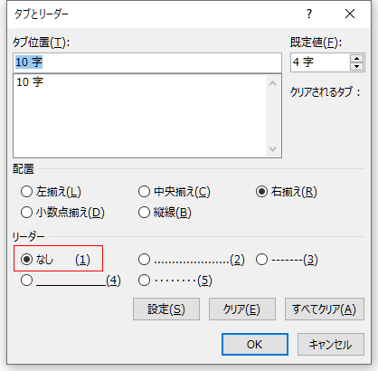
Task: Select なし leader option (1)
Action: coord(26,259)
